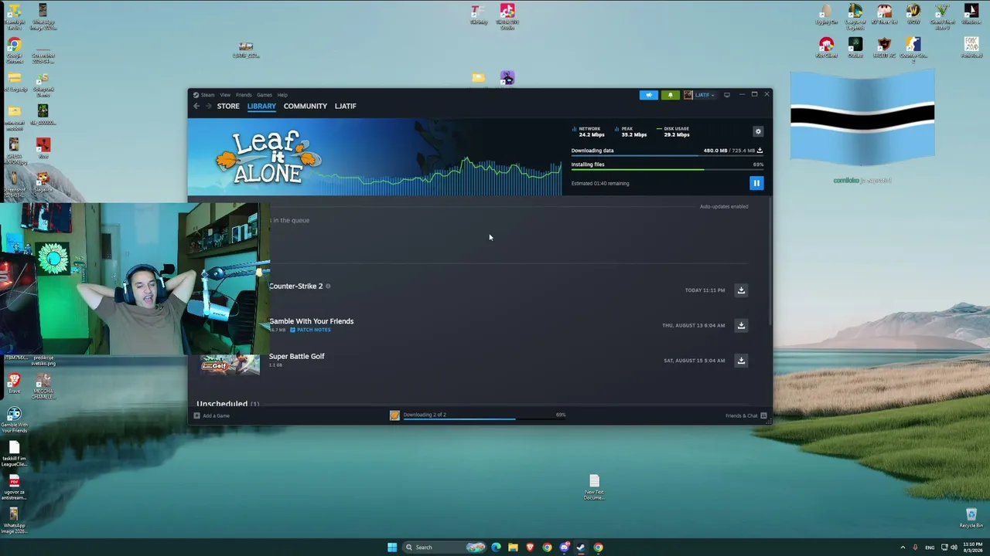Open Brave browser from the taskbar

(530, 548)
